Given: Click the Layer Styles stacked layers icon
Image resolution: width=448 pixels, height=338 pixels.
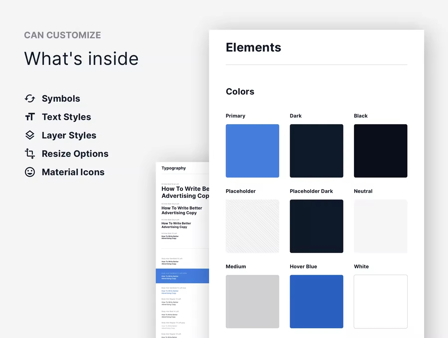Looking at the screenshot, I should 30,135.
